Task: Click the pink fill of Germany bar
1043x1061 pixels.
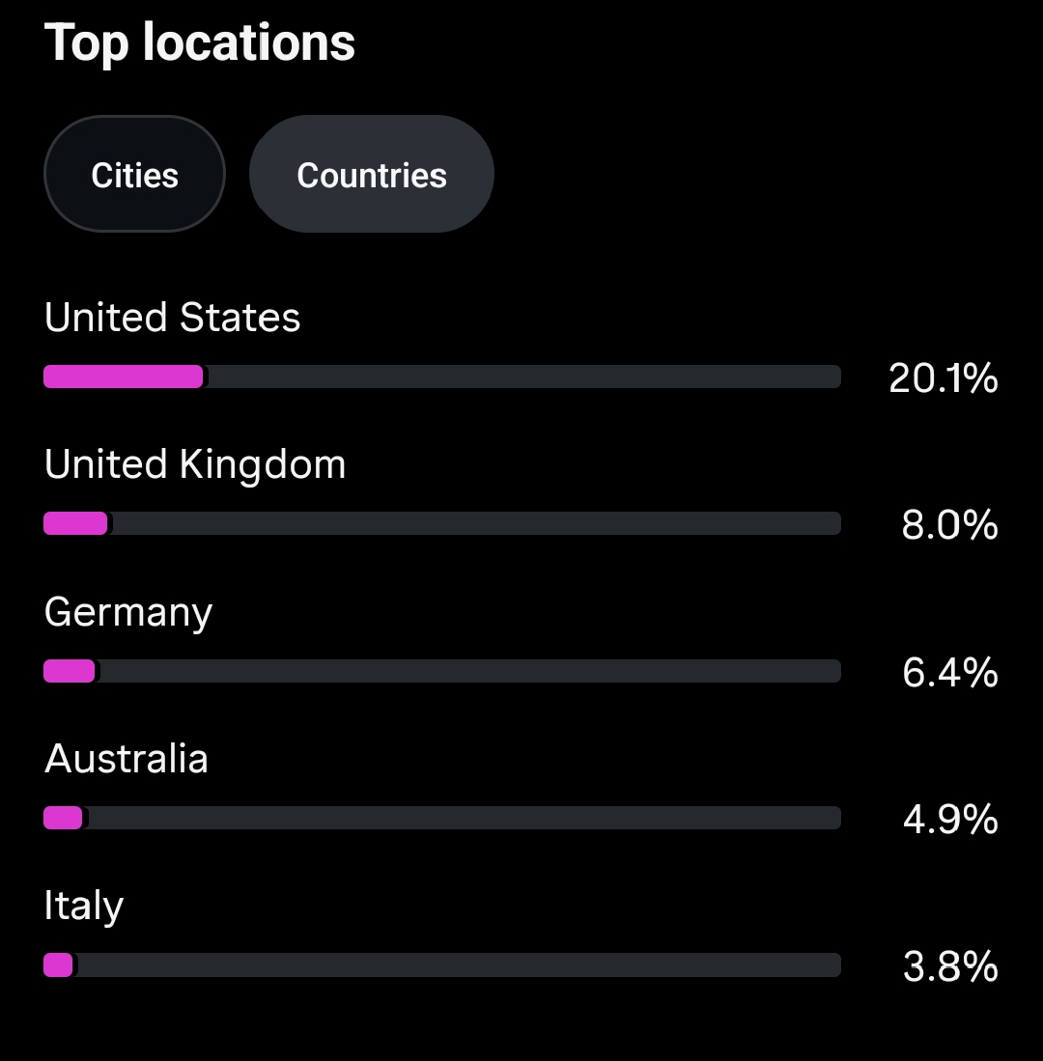Action: click(70, 671)
